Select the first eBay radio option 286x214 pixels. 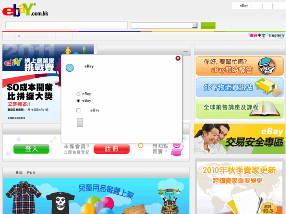pos(78,94)
